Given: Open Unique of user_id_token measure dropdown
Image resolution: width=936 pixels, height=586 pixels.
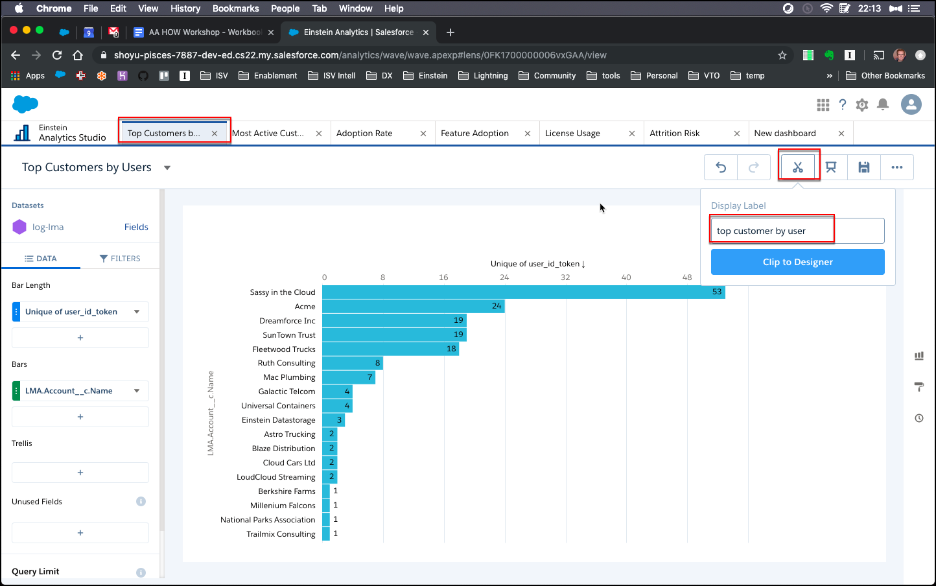Looking at the screenshot, I should (x=137, y=312).
